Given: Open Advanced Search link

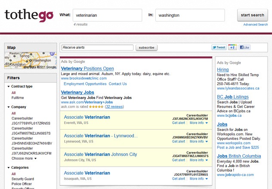Looking at the screenshot, I should click(256, 25).
